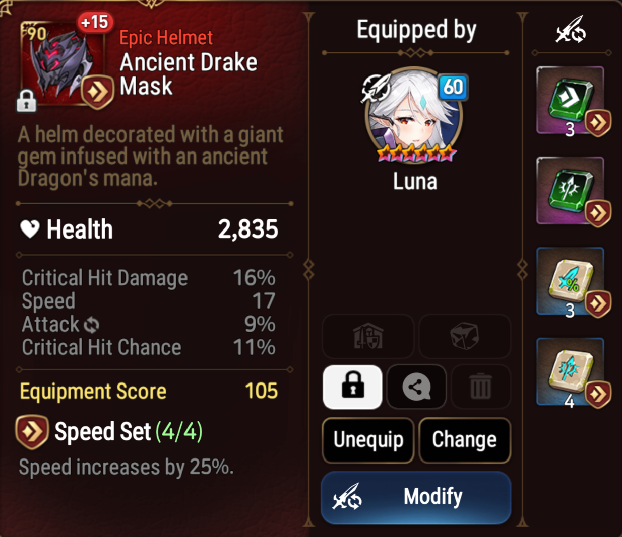
Task: Click the Unequip button
Action: (368, 440)
